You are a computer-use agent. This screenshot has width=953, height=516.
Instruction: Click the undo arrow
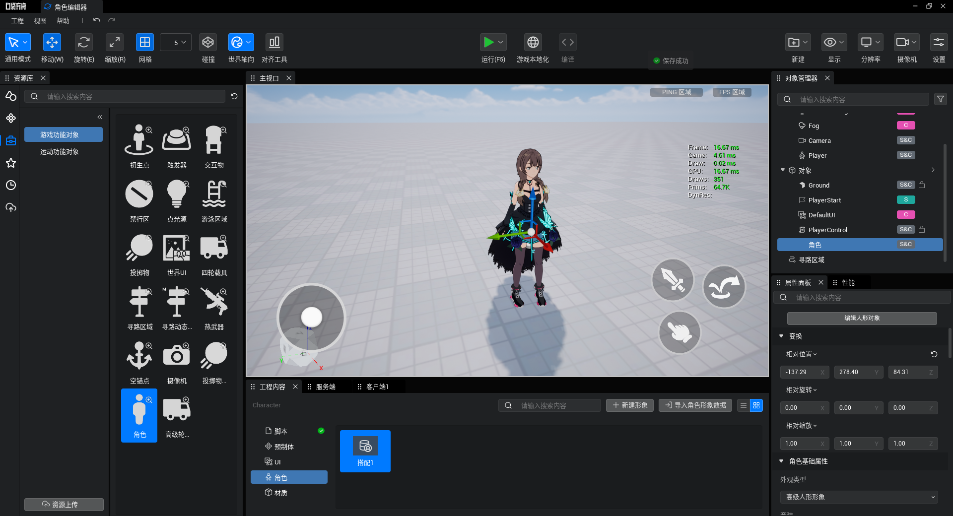[x=97, y=20]
